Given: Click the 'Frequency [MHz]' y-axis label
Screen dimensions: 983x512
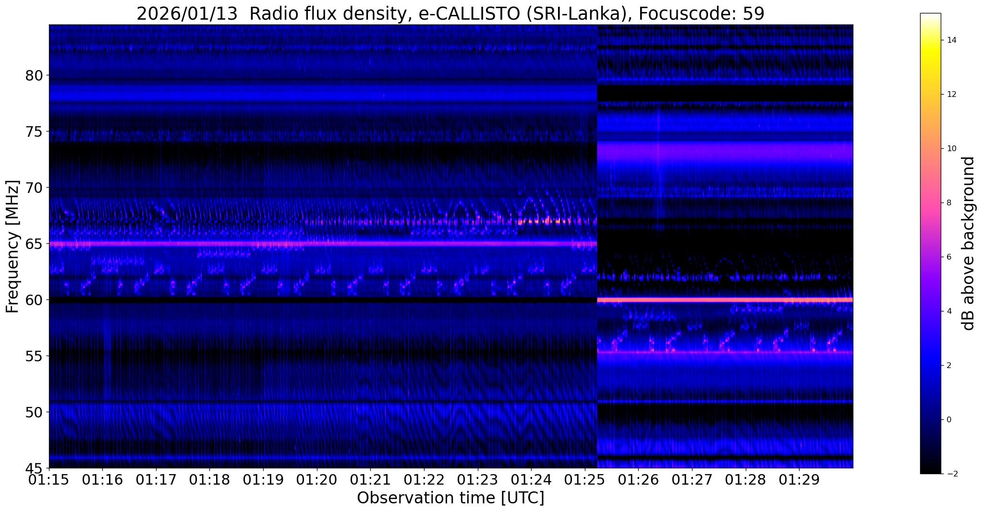Looking at the screenshot, I should click(13, 247).
